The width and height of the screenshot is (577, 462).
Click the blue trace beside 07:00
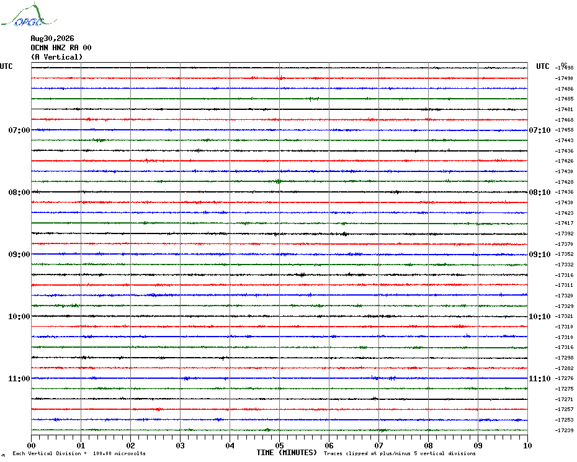pyautogui.click(x=280, y=130)
